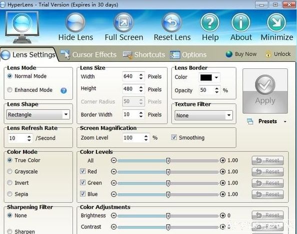This screenshot has height=234, width=297.
Task: Toggle the Smoothing checkbox
Action: click(x=174, y=137)
